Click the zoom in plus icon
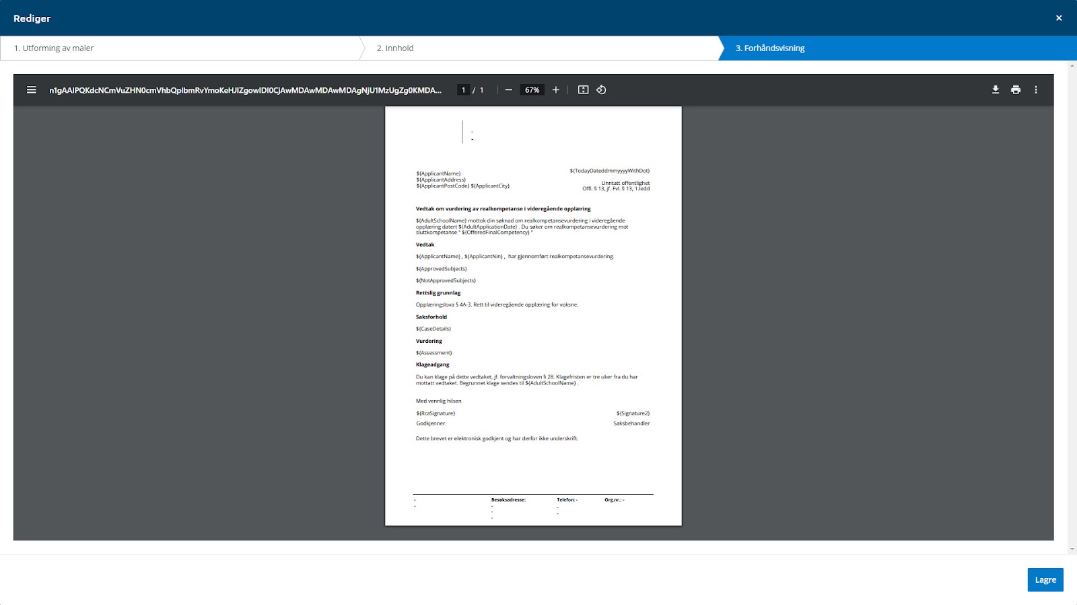This screenshot has height=605, width=1077. 556,90
